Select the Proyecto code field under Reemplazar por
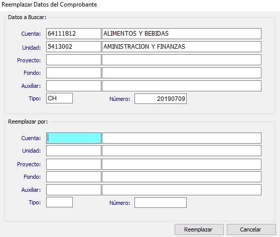Image resolution: width=280 pixels, height=237 pixels. pyautogui.click(x=74, y=164)
